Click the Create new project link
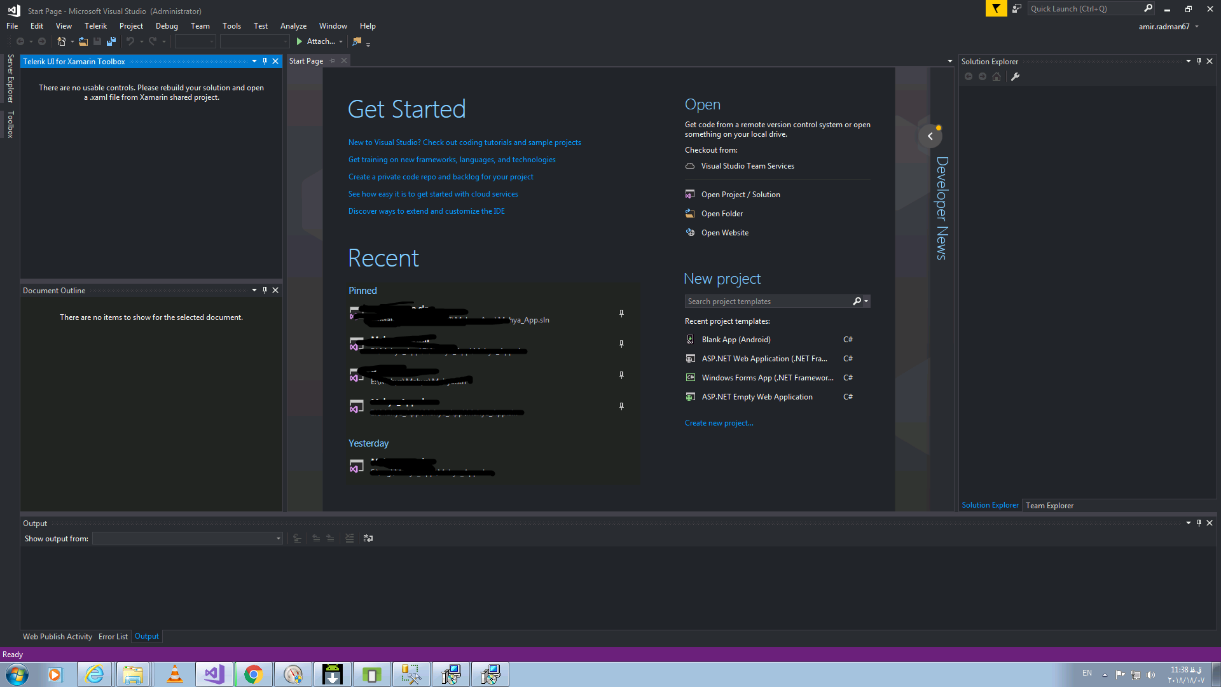The height and width of the screenshot is (687, 1221). [719, 423]
